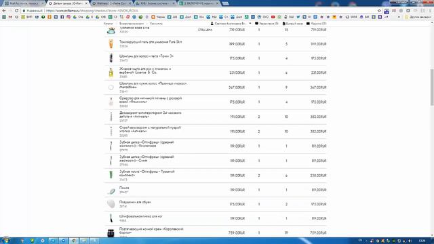Click the dark jar foot cream thumbnail
434x244 pixels.
click(111, 233)
